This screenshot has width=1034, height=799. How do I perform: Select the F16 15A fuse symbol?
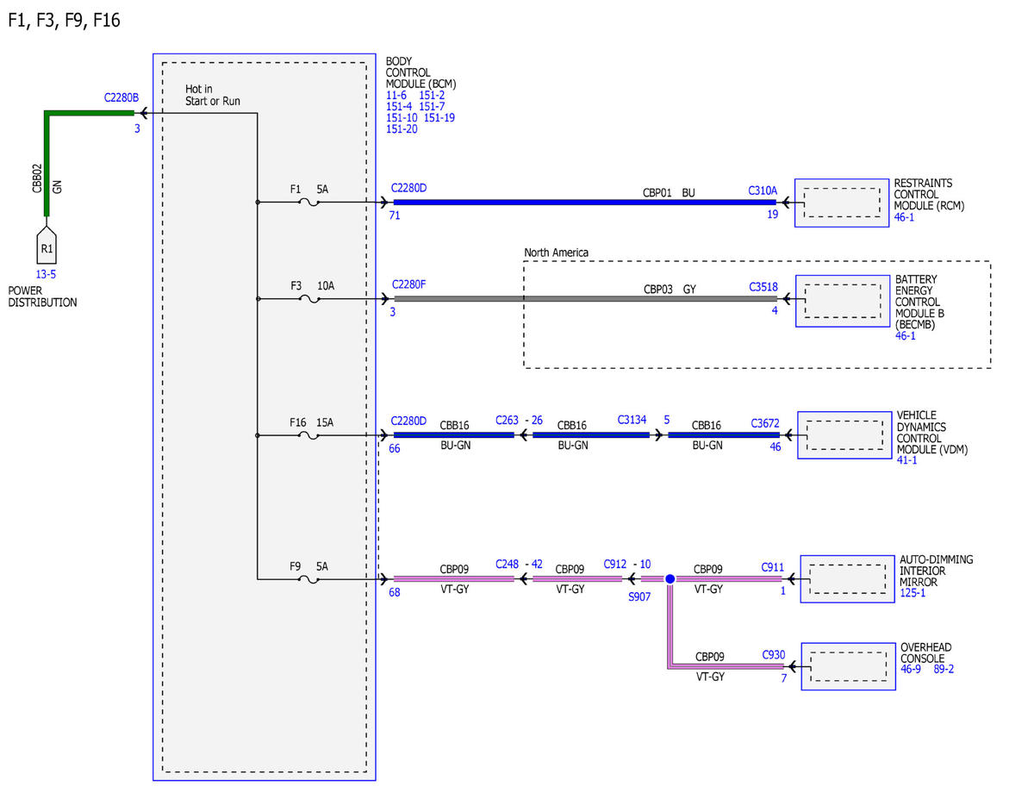coord(308,436)
